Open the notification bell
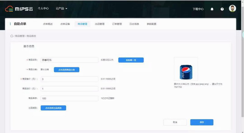Image resolution: width=244 pixels, height=133 pixels. point(212,9)
